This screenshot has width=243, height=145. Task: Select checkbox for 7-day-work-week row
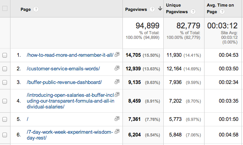(5, 135)
